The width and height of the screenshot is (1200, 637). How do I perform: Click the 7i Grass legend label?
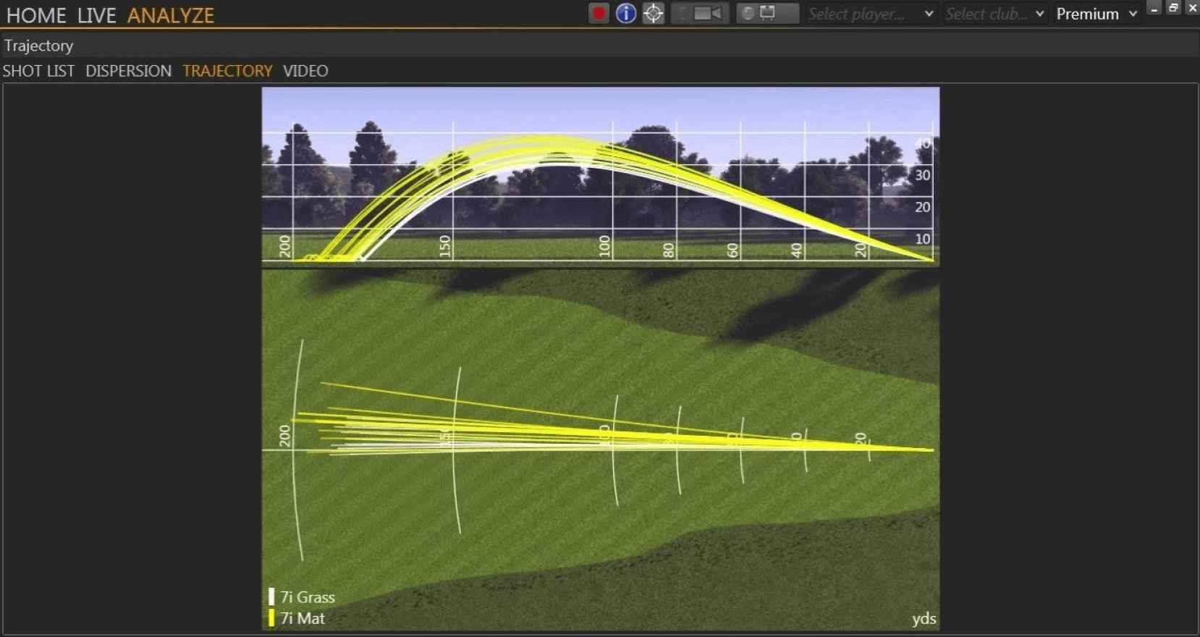(x=308, y=597)
